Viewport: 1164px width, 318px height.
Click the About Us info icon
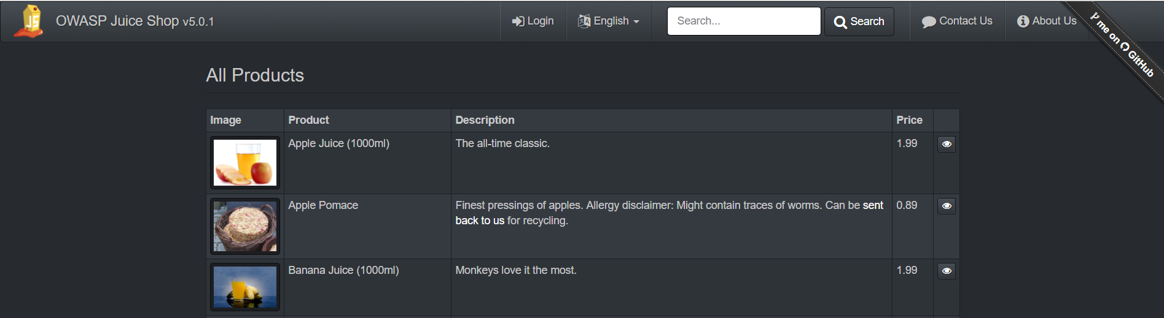tap(1023, 21)
